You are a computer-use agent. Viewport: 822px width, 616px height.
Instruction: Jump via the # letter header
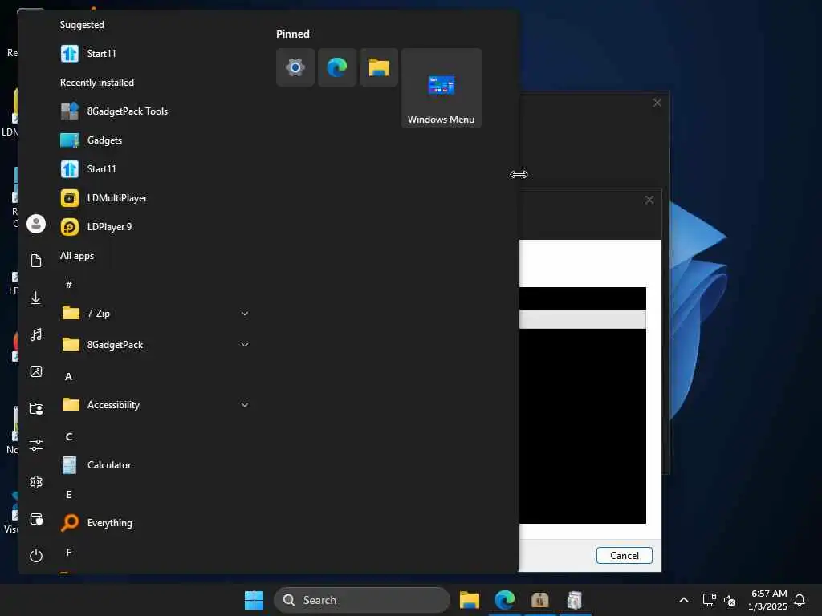click(69, 285)
